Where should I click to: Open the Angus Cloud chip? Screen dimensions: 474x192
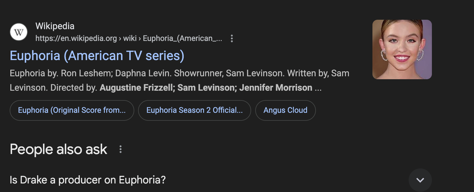[286, 110]
